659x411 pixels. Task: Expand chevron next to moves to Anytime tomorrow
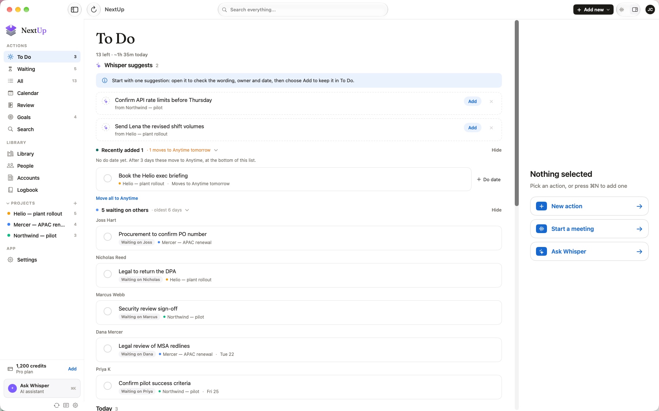coord(216,150)
